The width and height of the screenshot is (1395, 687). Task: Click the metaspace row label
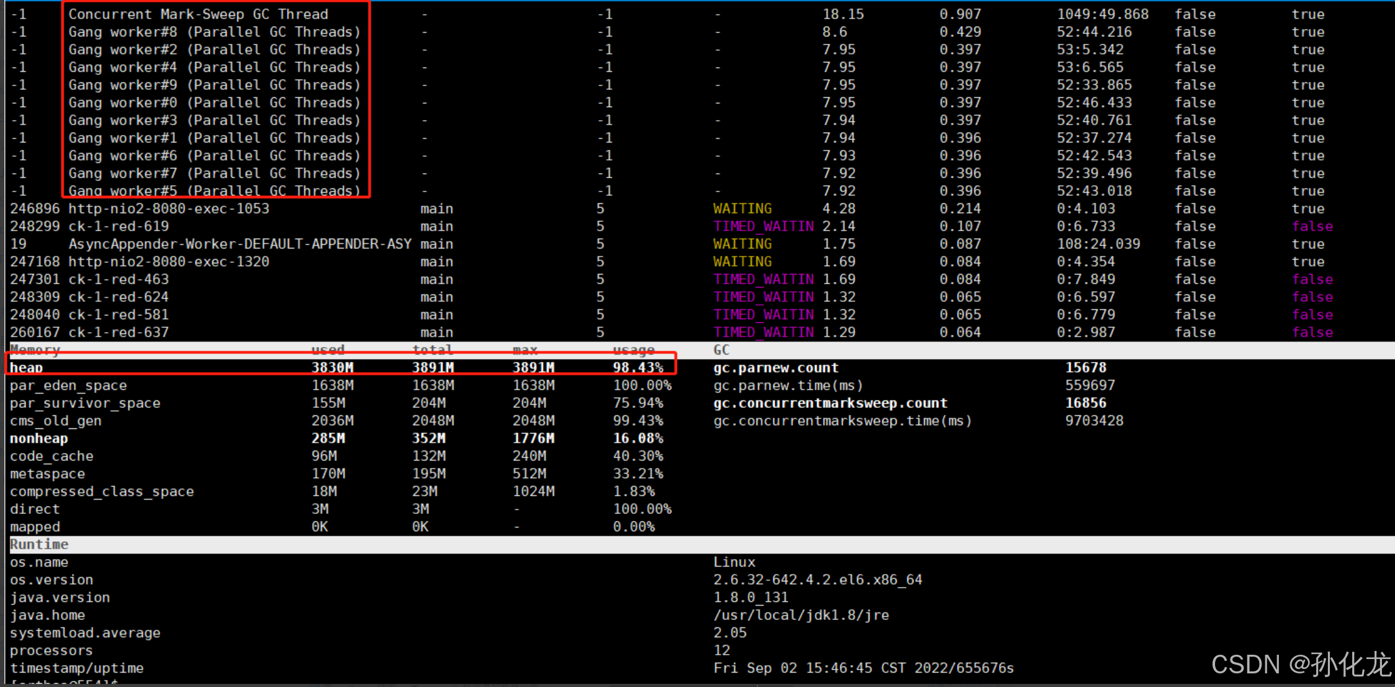click(x=47, y=474)
